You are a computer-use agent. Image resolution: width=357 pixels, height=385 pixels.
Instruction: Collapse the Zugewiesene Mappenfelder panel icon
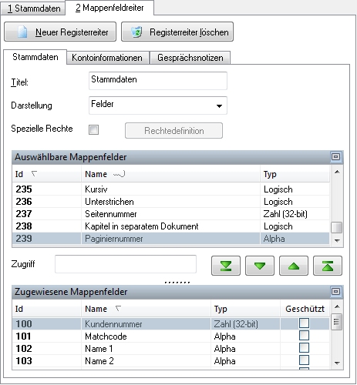tap(335, 291)
